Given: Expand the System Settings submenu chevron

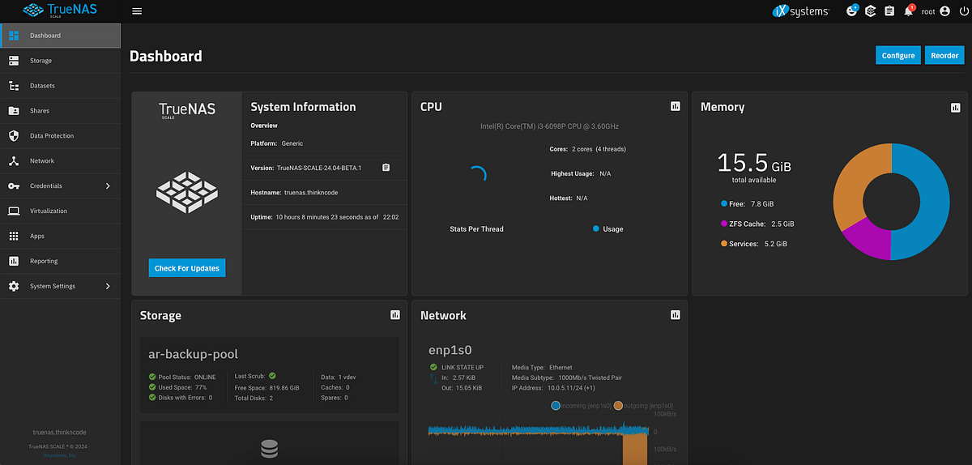Looking at the screenshot, I should click(x=109, y=287).
